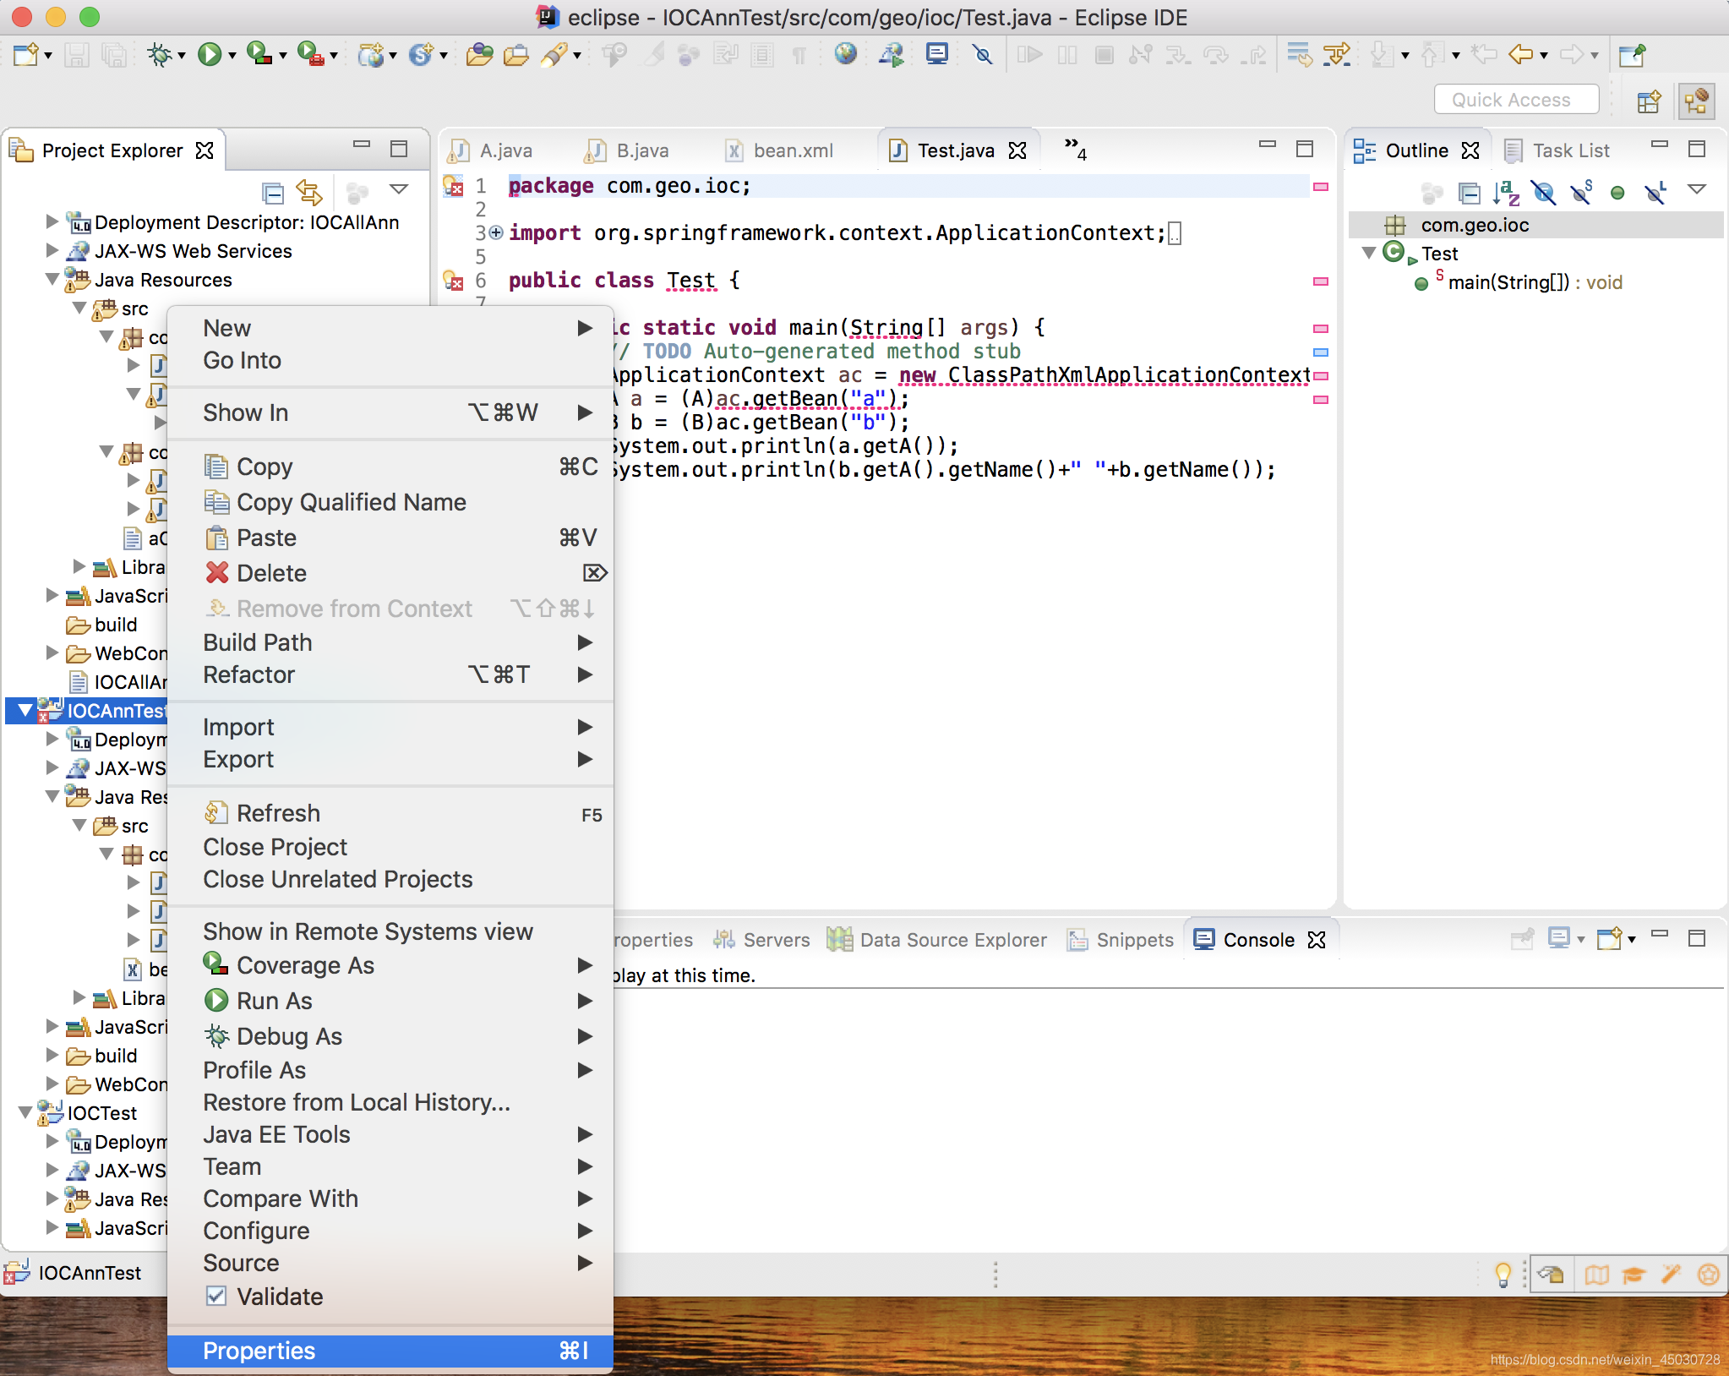Select com.geo.ioc package in Outline

point(1475,225)
